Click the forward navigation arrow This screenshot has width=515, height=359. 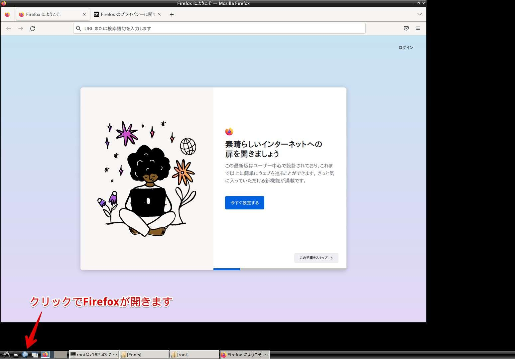pos(21,29)
